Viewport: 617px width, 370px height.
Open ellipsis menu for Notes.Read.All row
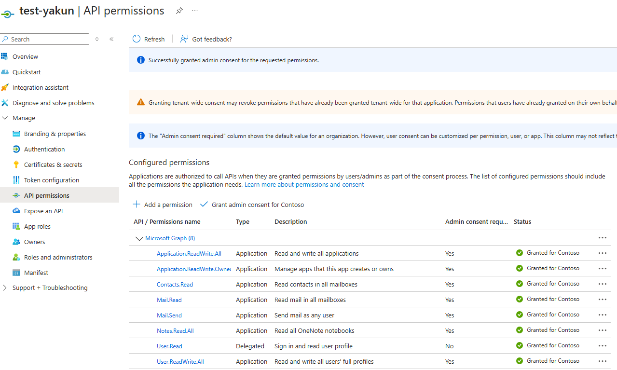point(602,330)
